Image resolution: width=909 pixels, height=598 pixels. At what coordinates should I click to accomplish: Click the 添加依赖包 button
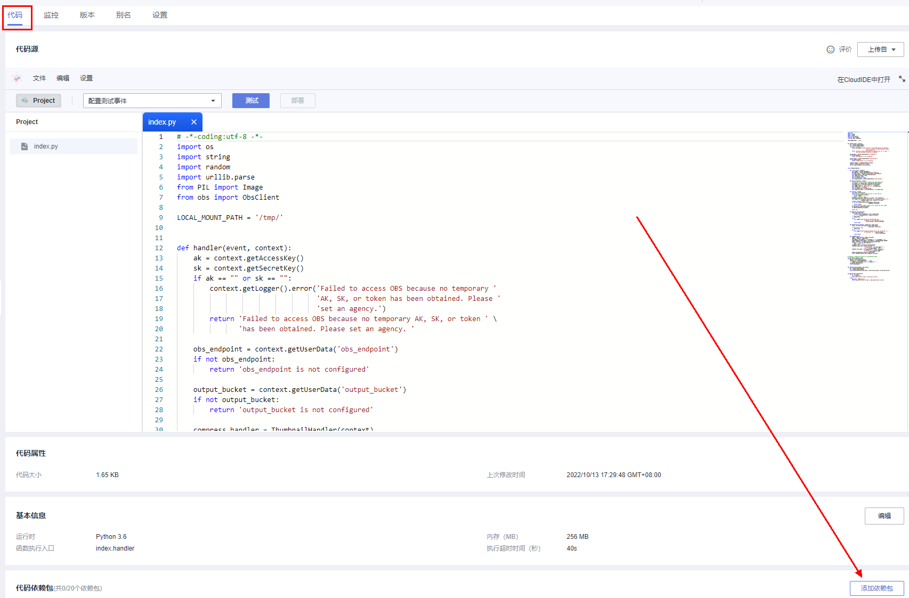[877, 588]
